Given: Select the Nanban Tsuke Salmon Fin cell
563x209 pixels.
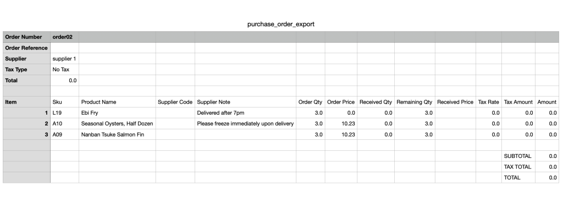Looking at the screenshot, I should (117, 134).
